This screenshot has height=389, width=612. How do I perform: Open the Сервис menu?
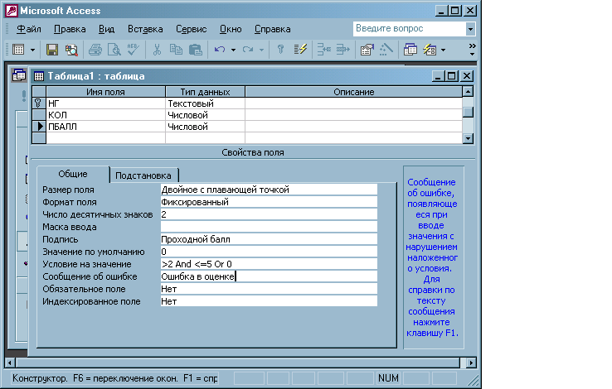pos(192,29)
